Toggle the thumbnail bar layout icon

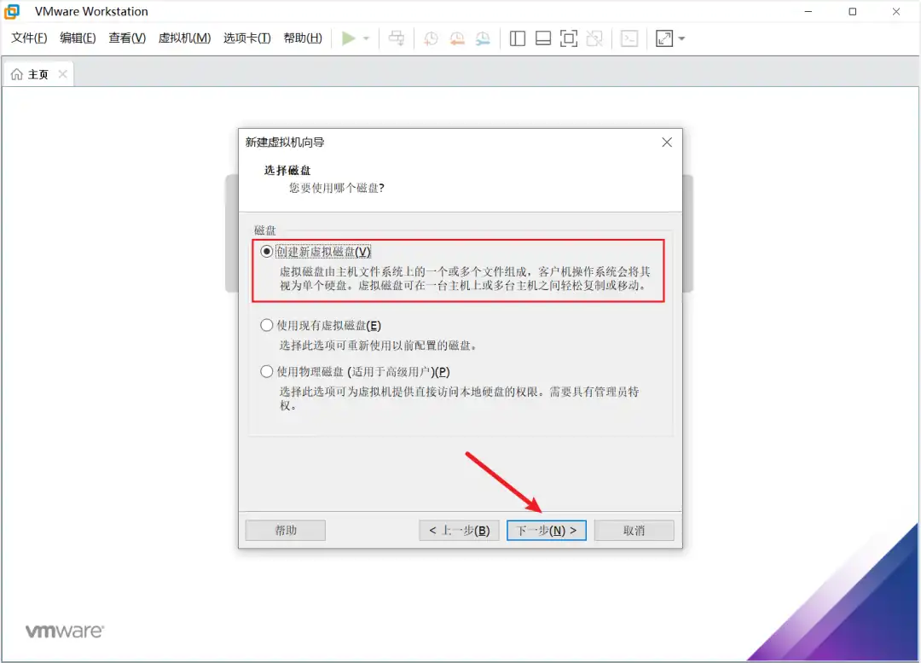coord(543,38)
